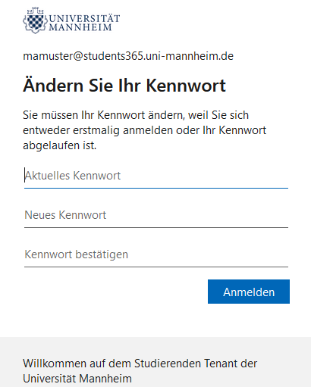Click the gray footer banner area
Image resolution: width=311 pixels, height=387 pixels.
point(155,362)
